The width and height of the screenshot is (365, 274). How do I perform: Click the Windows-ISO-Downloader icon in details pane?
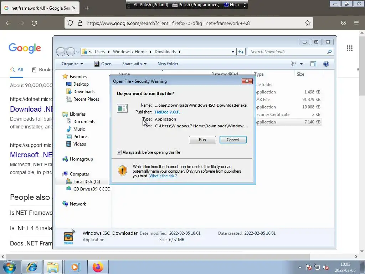click(x=69, y=237)
